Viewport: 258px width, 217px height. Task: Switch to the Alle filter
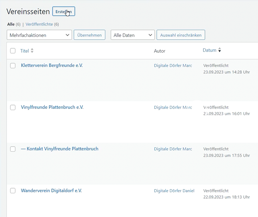pos(11,24)
